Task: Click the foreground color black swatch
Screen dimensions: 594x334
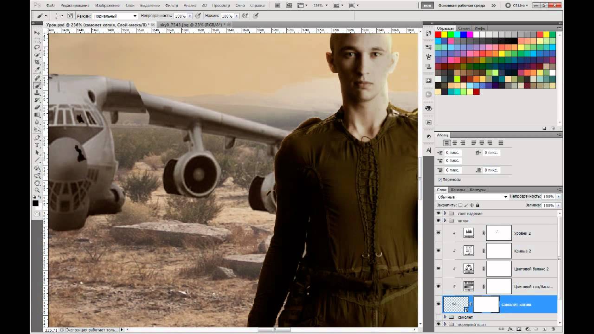Action: click(35, 203)
